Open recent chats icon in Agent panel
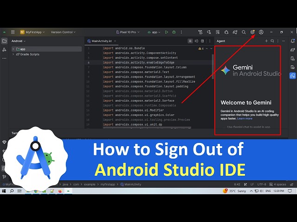The width and height of the screenshot is (297, 222). click(272, 41)
